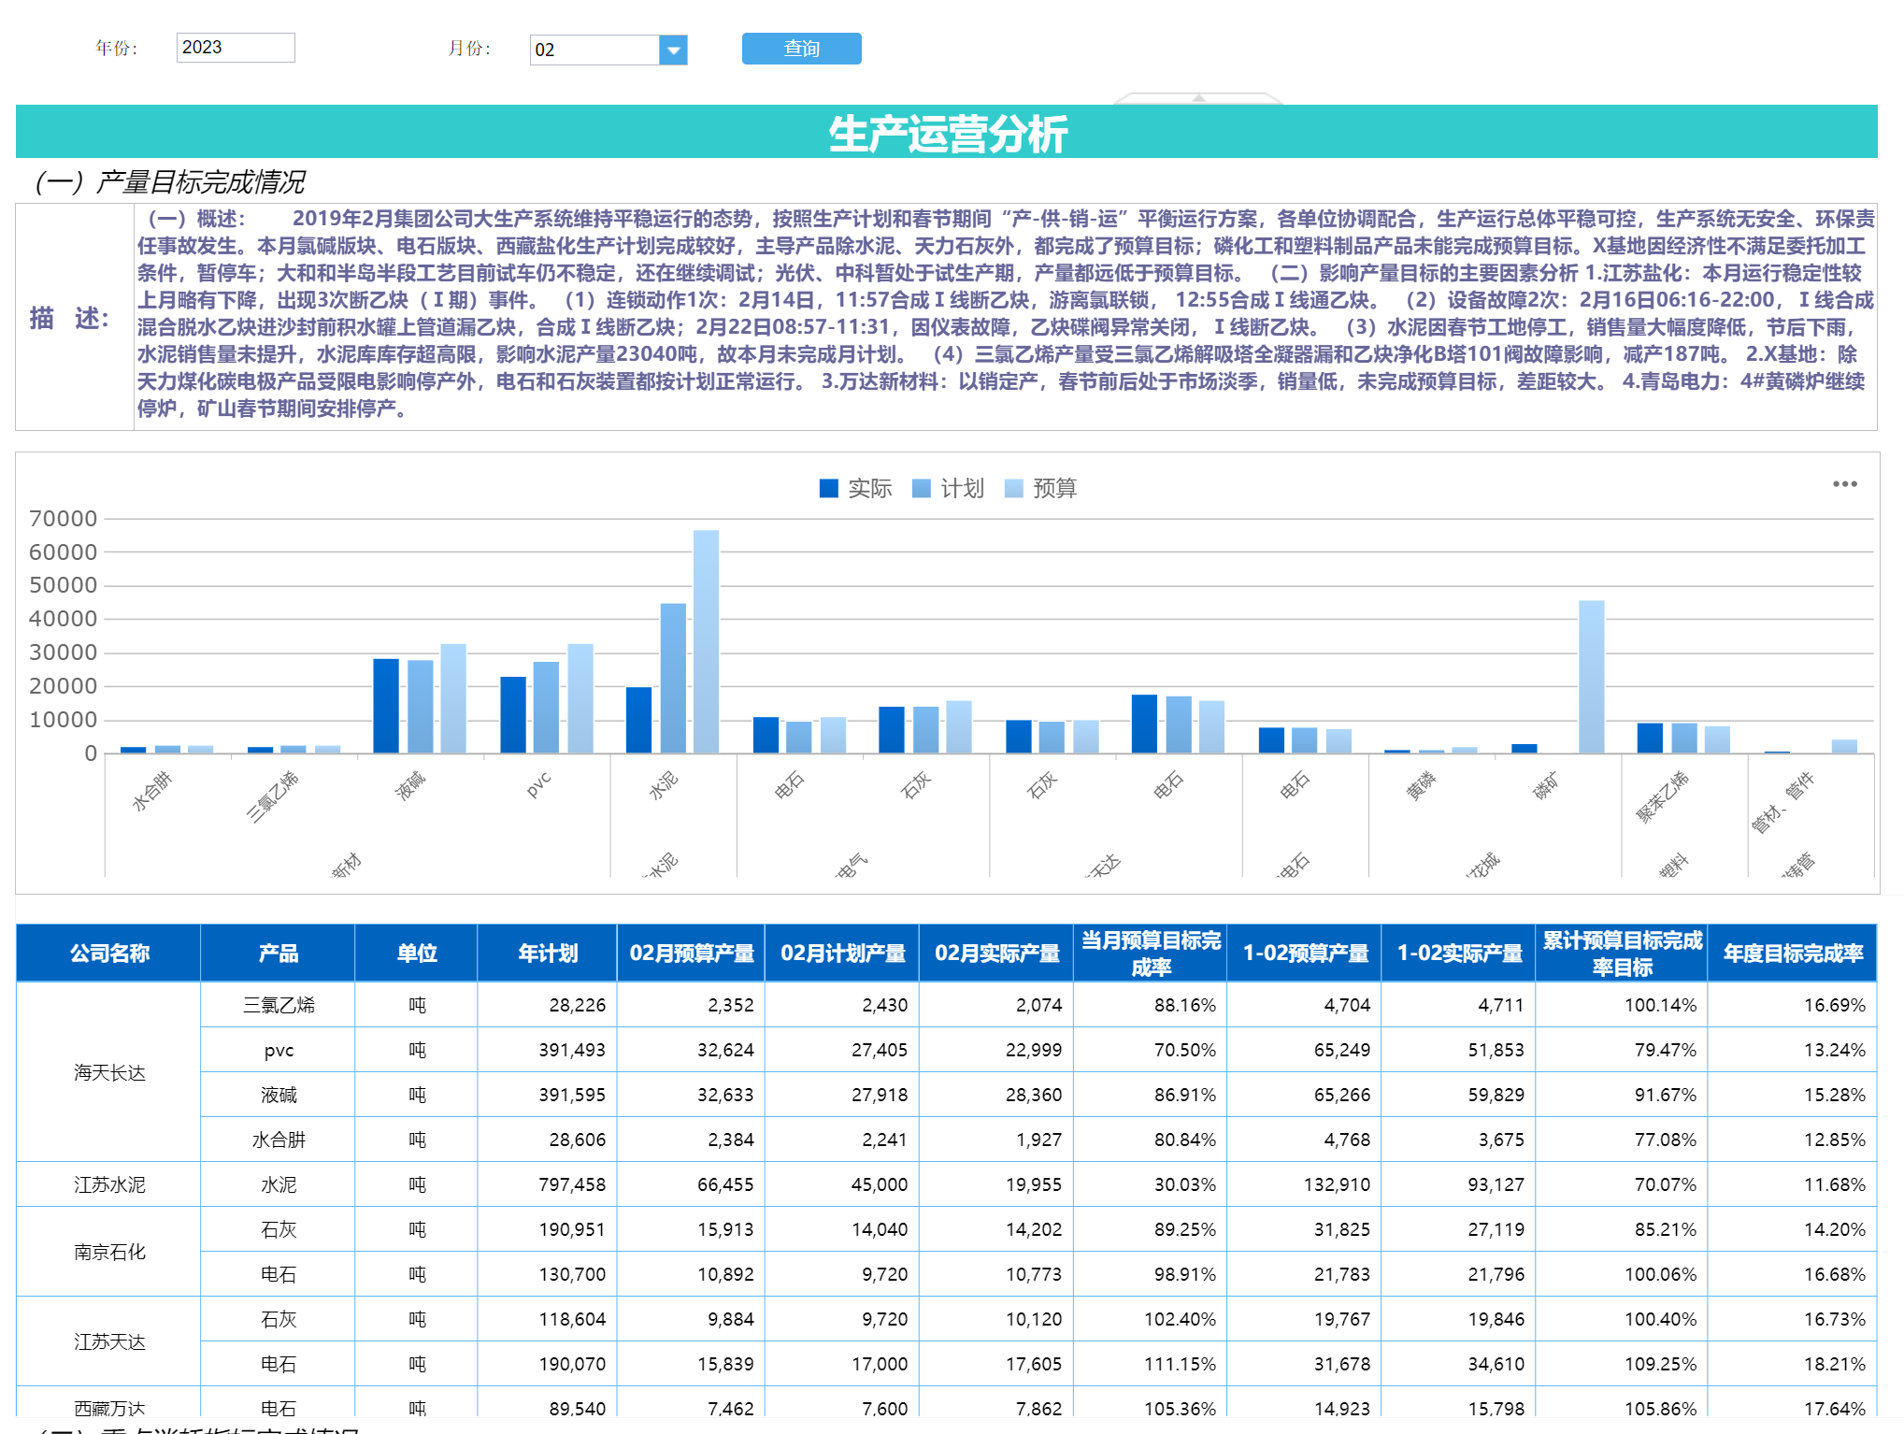Click the 查询 query button
The height and width of the screenshot is (1434, 1904).
(x=801, y=49)
